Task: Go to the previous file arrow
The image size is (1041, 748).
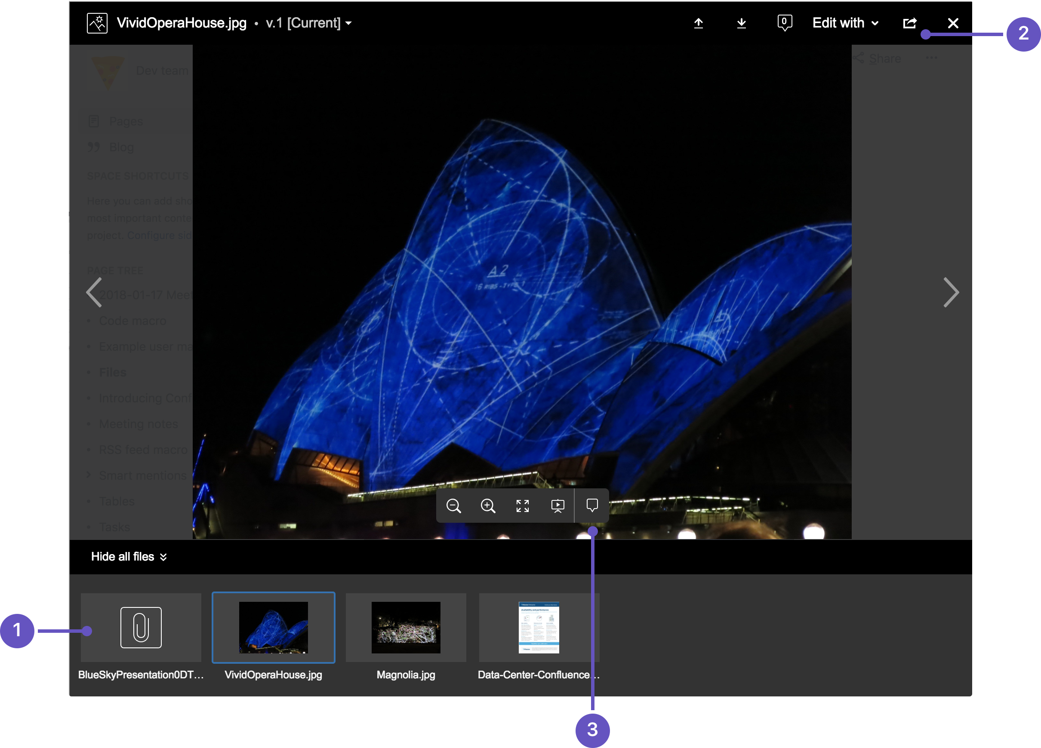Action: pyautogui.click(x=94, y=292)
